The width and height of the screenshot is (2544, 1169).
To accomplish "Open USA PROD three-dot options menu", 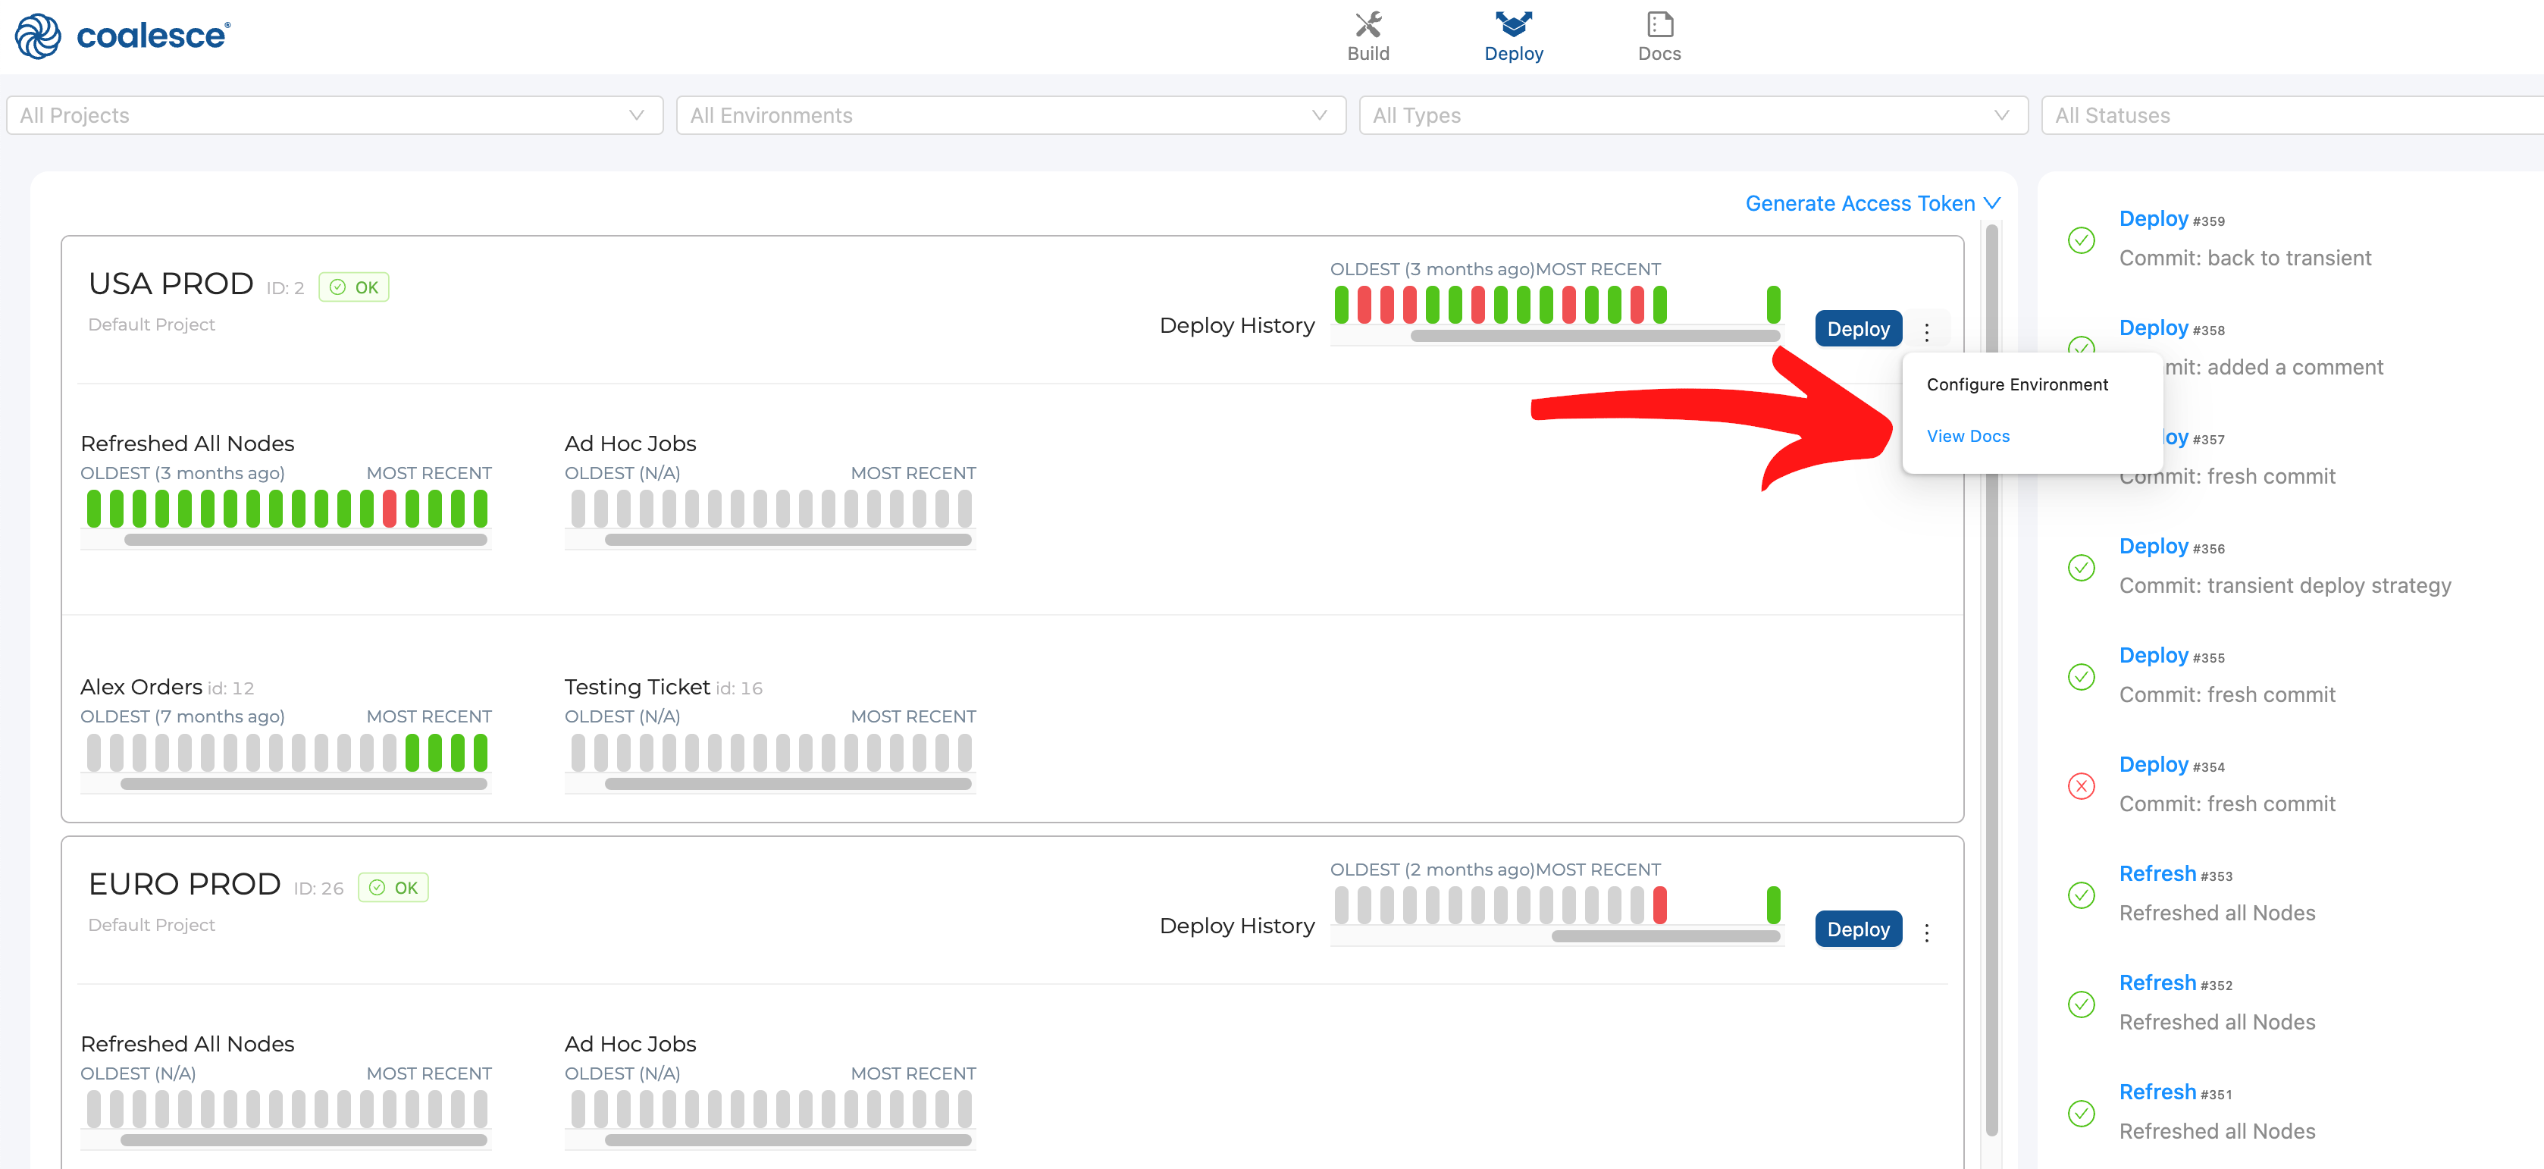I will tap(1925, 332).
